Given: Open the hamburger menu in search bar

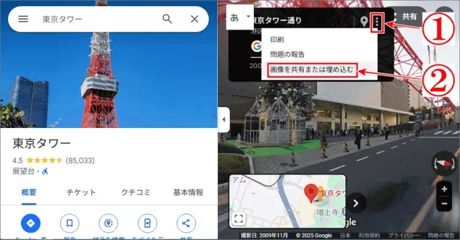Looking at the screenshot, I should (23, 19).
